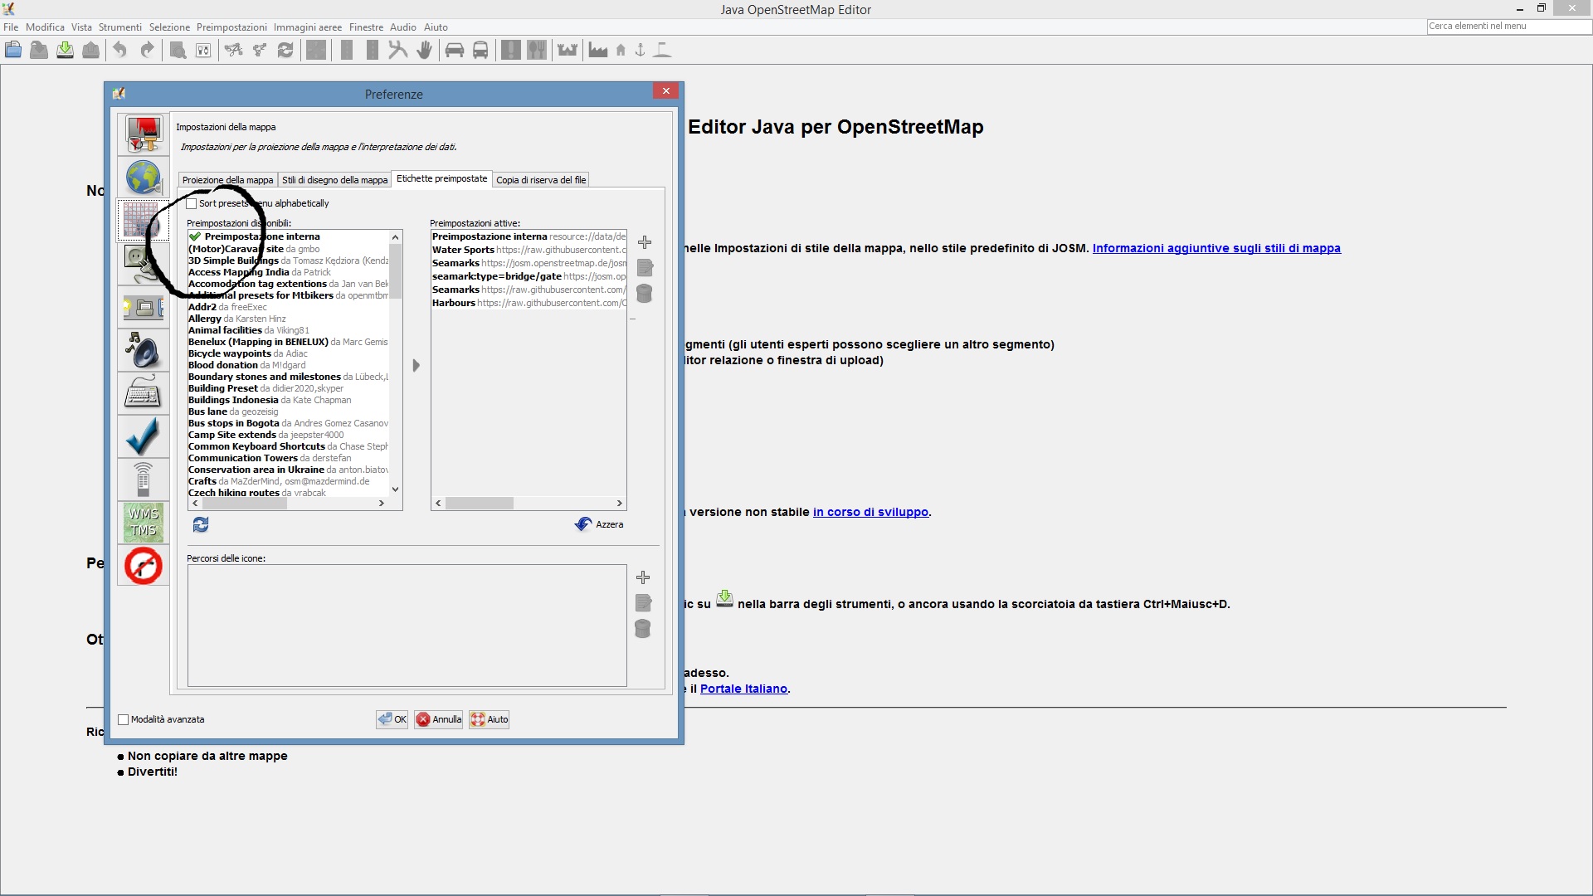Image resolution: width=1593 pixels, height=896 pixels.
Task: Open remote control preferences icon
Action: pyautogui.click(x=143, y=479)
